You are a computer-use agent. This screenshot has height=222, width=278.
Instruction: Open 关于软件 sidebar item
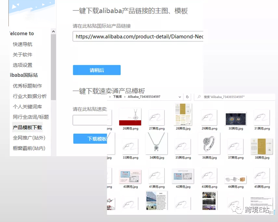pos(22,54)
